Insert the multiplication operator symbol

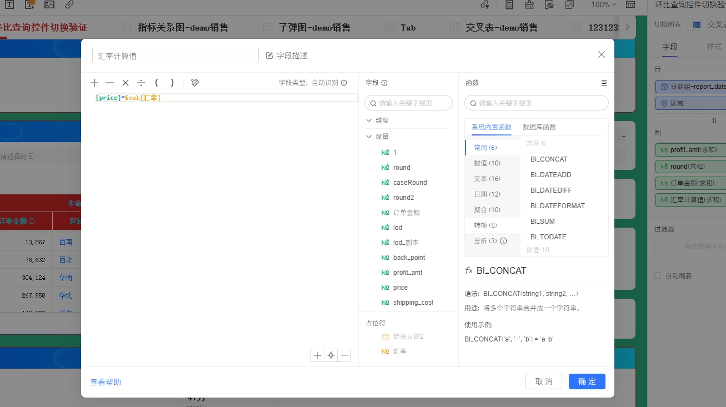(126, 83)
